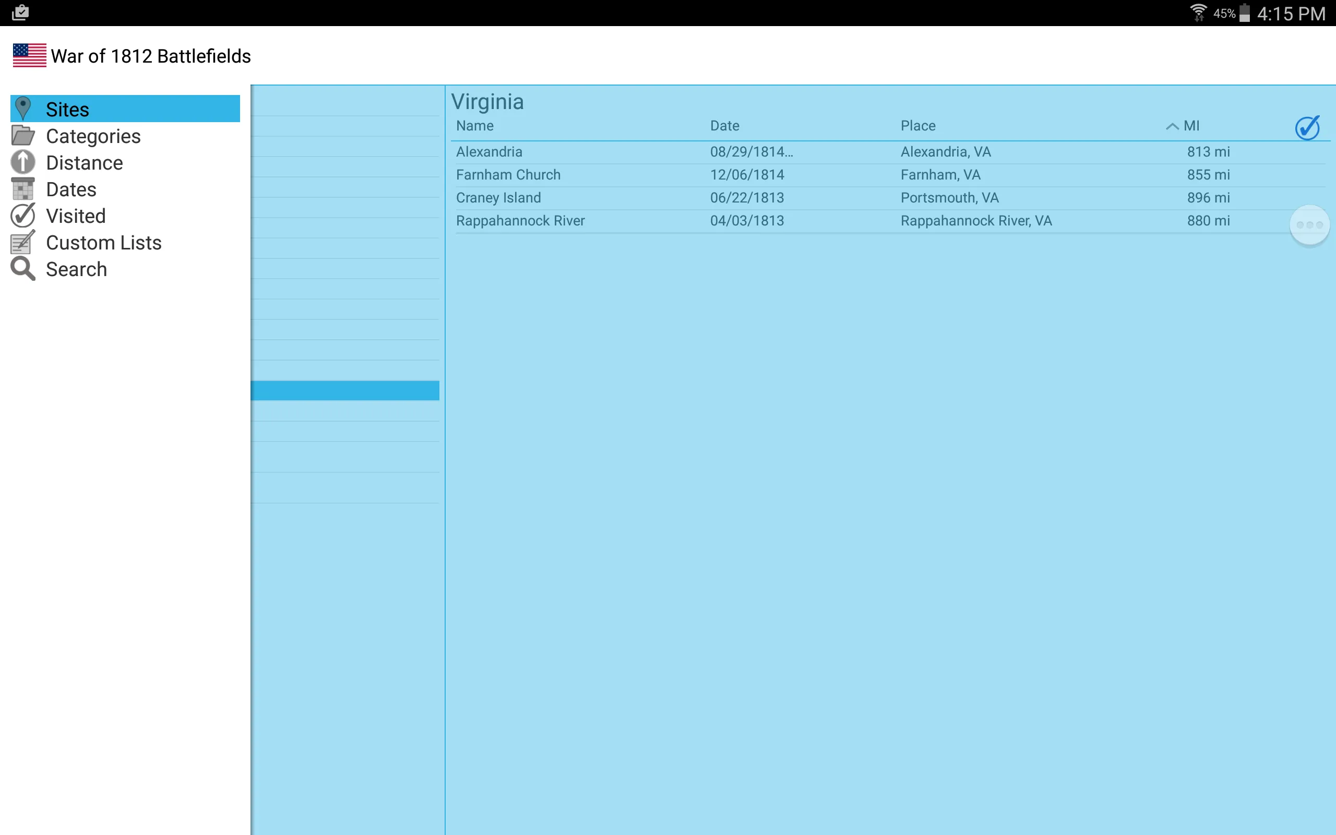Select the Sites icon in sidebar
Screen dimensions: 1336x835
[23, 109]
